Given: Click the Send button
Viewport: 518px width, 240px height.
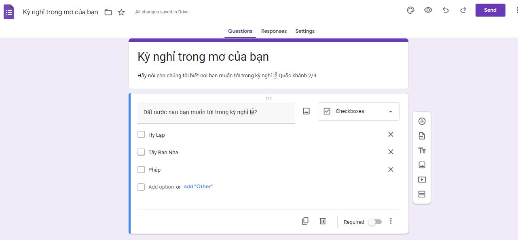Looking at the screenshot, I should [490, 10].
